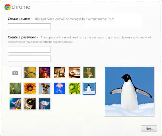Image resolution: width=162 pixels, height=136 pixels.
Task: Pick the small penguin avatar thumbnail
Action: coord(89,88)
